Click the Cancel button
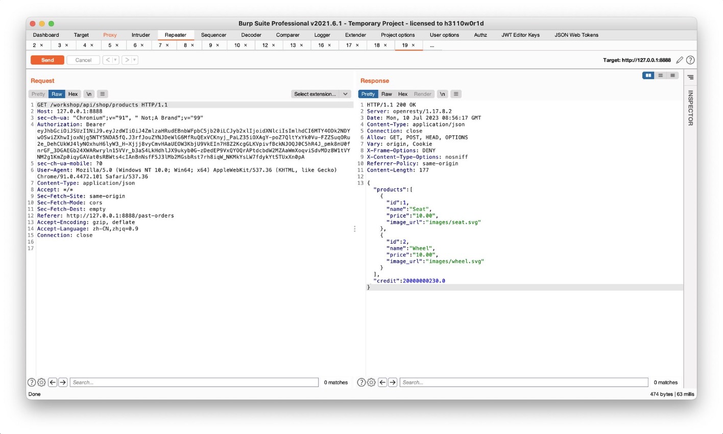This screenshot has height=434, width=723. coord(83,60)
